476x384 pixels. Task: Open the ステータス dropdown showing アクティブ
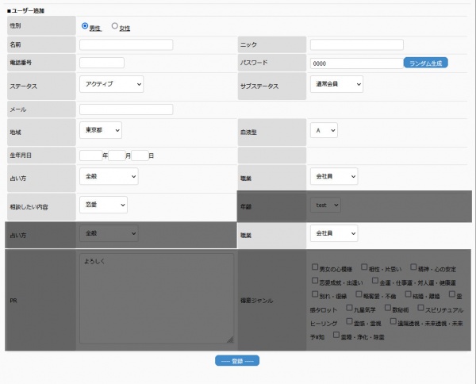(x=111, y=83)
